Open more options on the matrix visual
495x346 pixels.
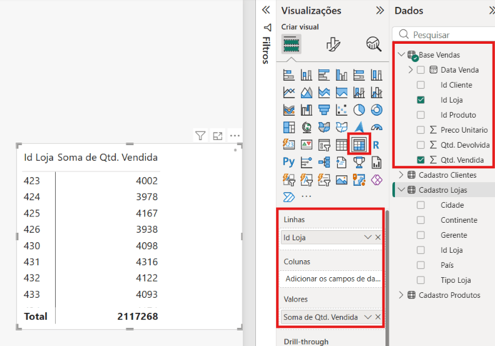point(235,136)
